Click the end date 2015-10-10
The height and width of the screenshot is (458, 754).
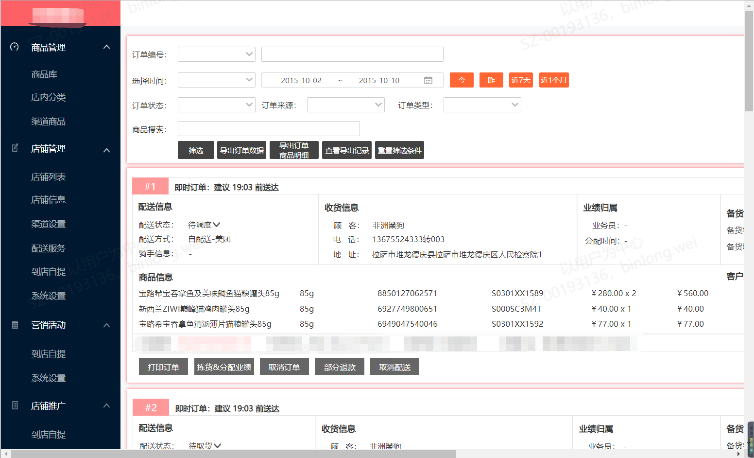(379, 80)
